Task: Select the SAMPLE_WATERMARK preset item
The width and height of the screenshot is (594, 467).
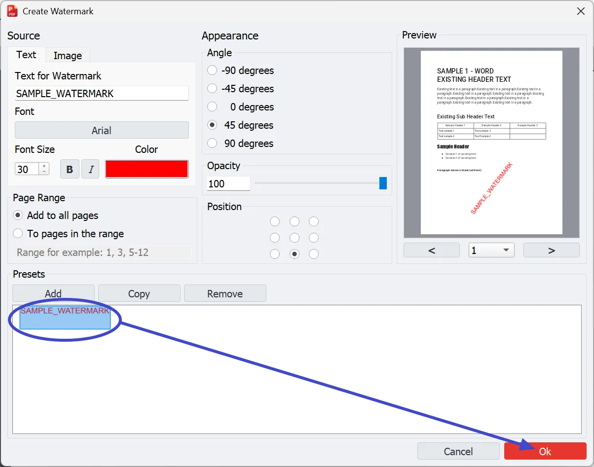Action: pos(65,317)
